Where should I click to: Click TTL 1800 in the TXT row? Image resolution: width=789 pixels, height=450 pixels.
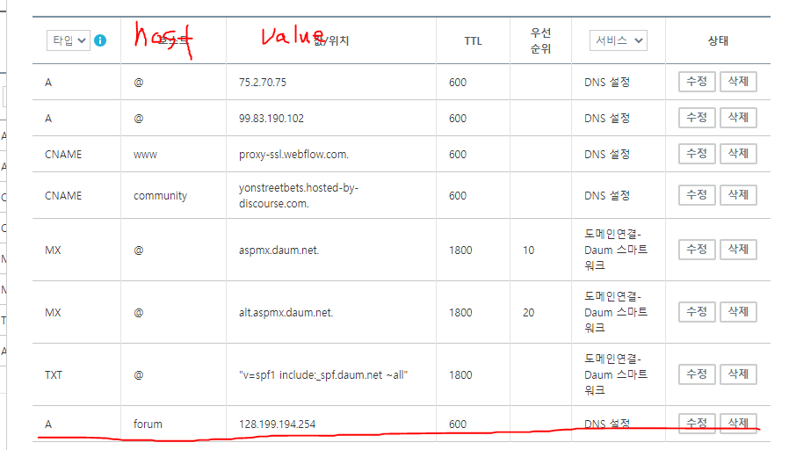(460, 375)
